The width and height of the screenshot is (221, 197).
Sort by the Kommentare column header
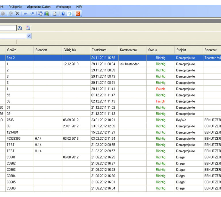click(x=132, y=50)
